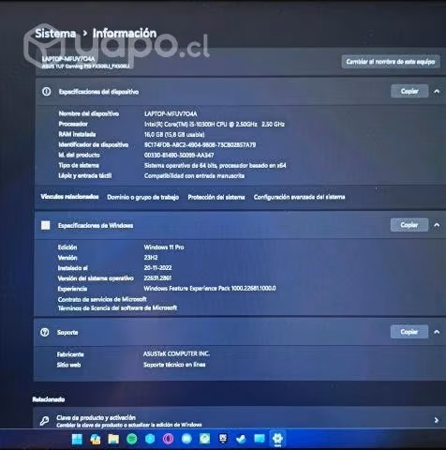The height and width of the screenshot is (450, 446).
Task: Copy the device specifications
Action: 409,91
